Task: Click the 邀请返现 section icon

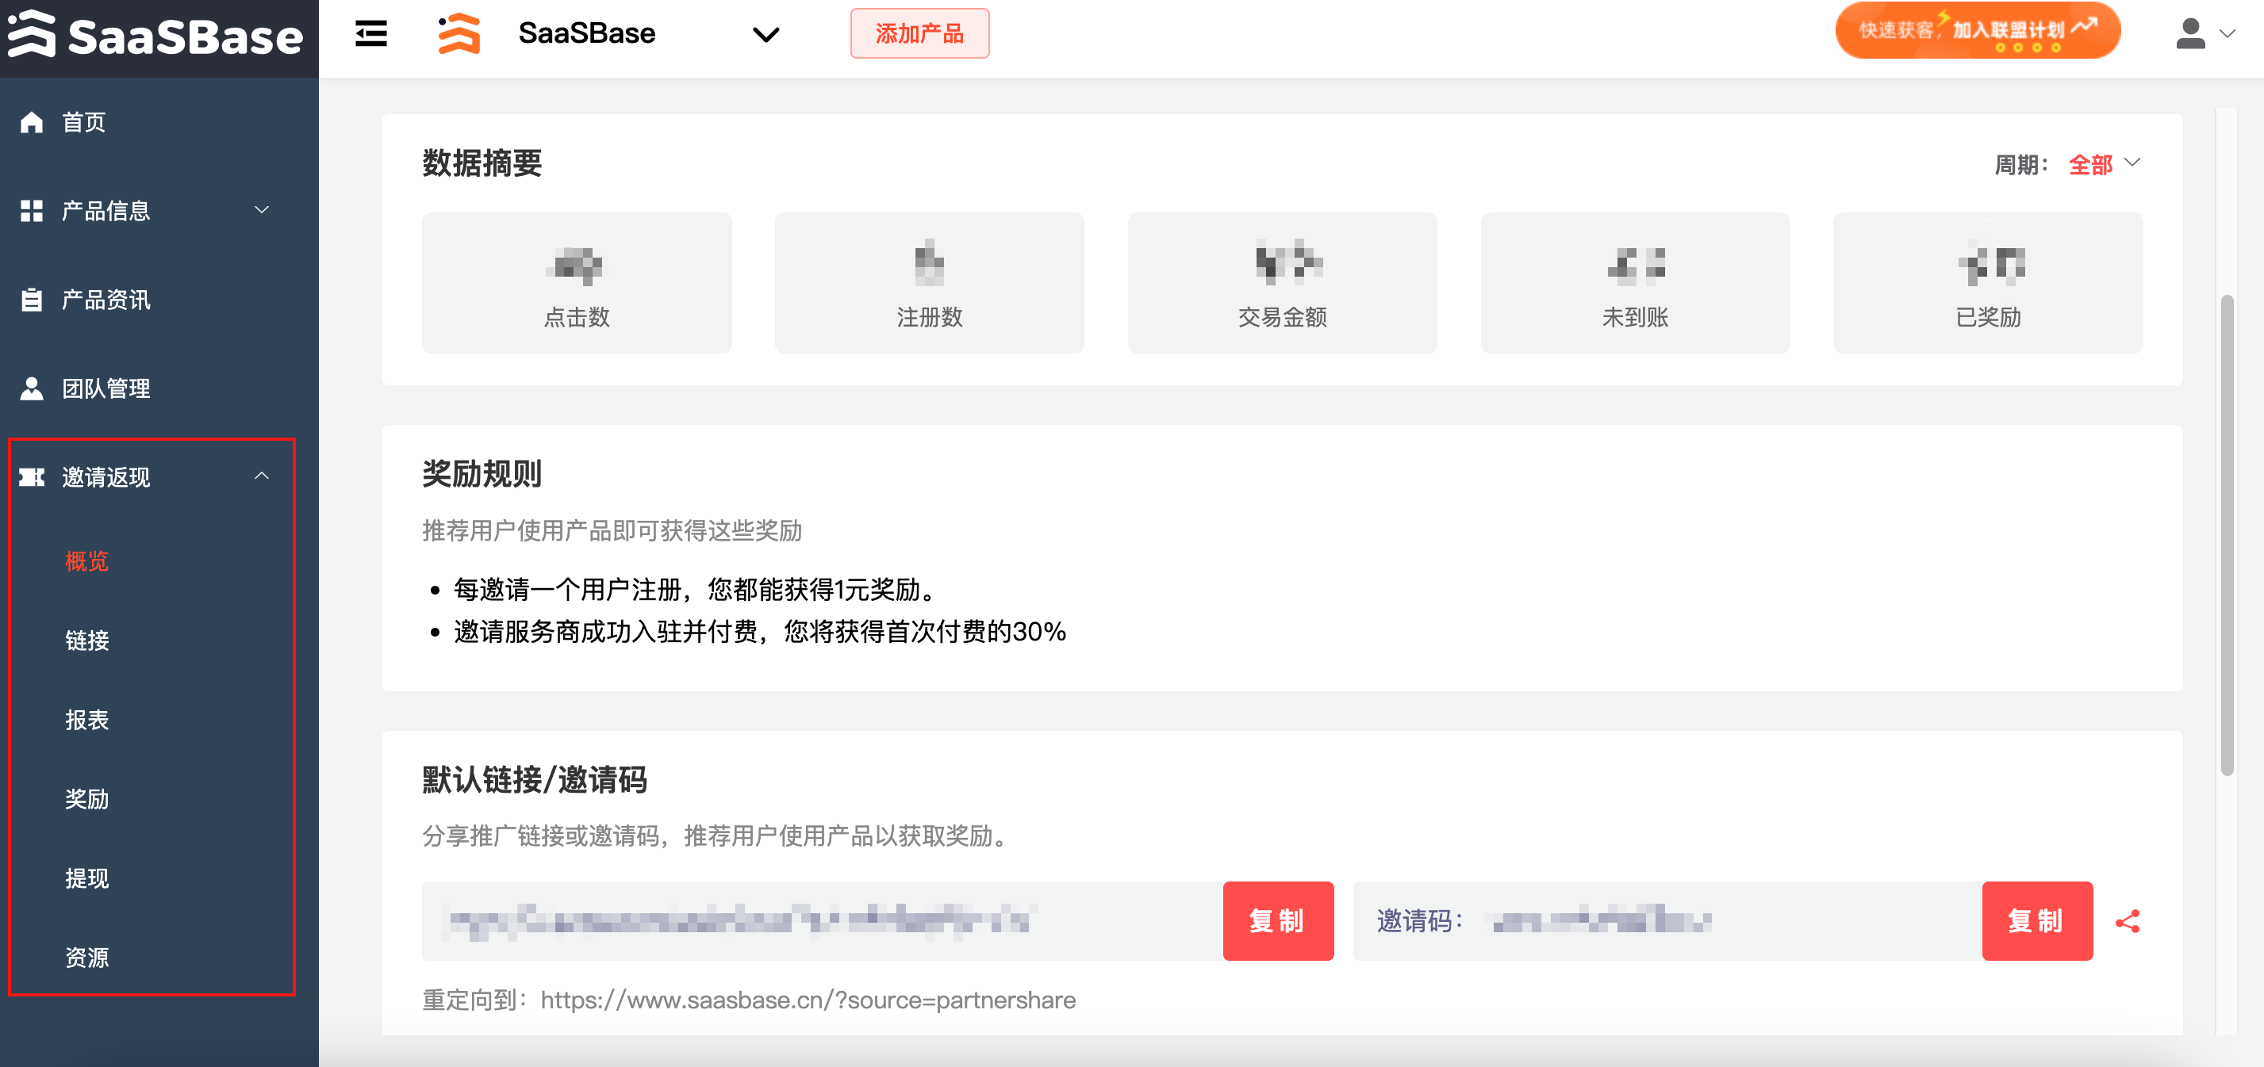Action: (x=32, y=477)
